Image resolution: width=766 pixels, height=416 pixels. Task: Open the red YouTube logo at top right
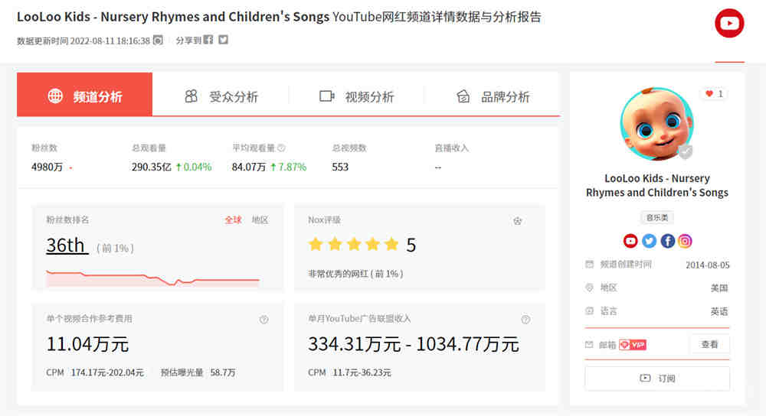point(729,23)
